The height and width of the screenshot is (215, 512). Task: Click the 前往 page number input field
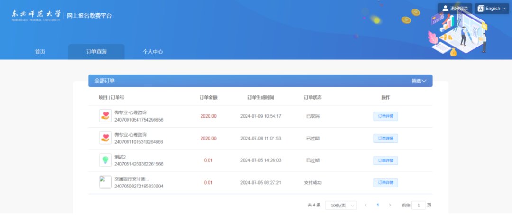(x=418, y=205)
